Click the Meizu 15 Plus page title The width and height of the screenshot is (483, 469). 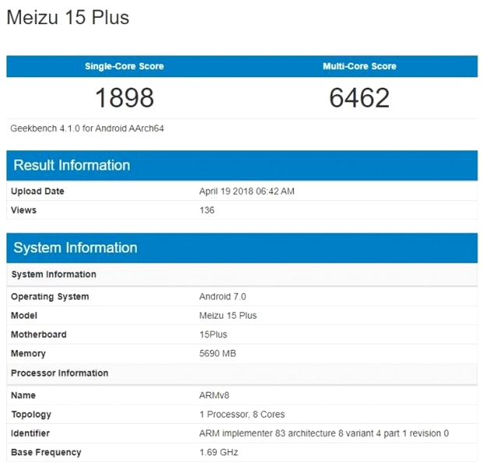pos(68,17)
